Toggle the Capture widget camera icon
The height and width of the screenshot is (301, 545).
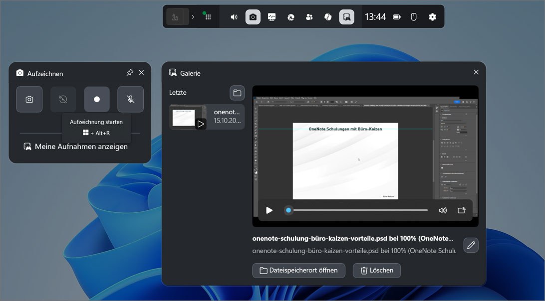click(253, 17)
